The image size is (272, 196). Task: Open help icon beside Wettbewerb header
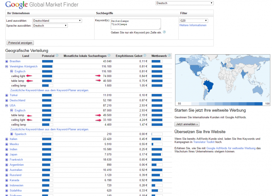tap(169, 56)
